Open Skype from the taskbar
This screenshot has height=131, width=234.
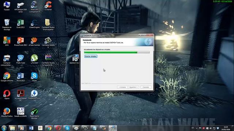pyautogui.click(x=67, y=128)
